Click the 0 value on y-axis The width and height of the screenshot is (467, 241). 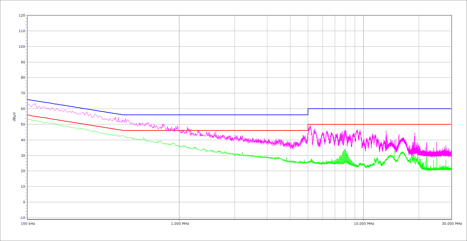[x=24, y=202]
